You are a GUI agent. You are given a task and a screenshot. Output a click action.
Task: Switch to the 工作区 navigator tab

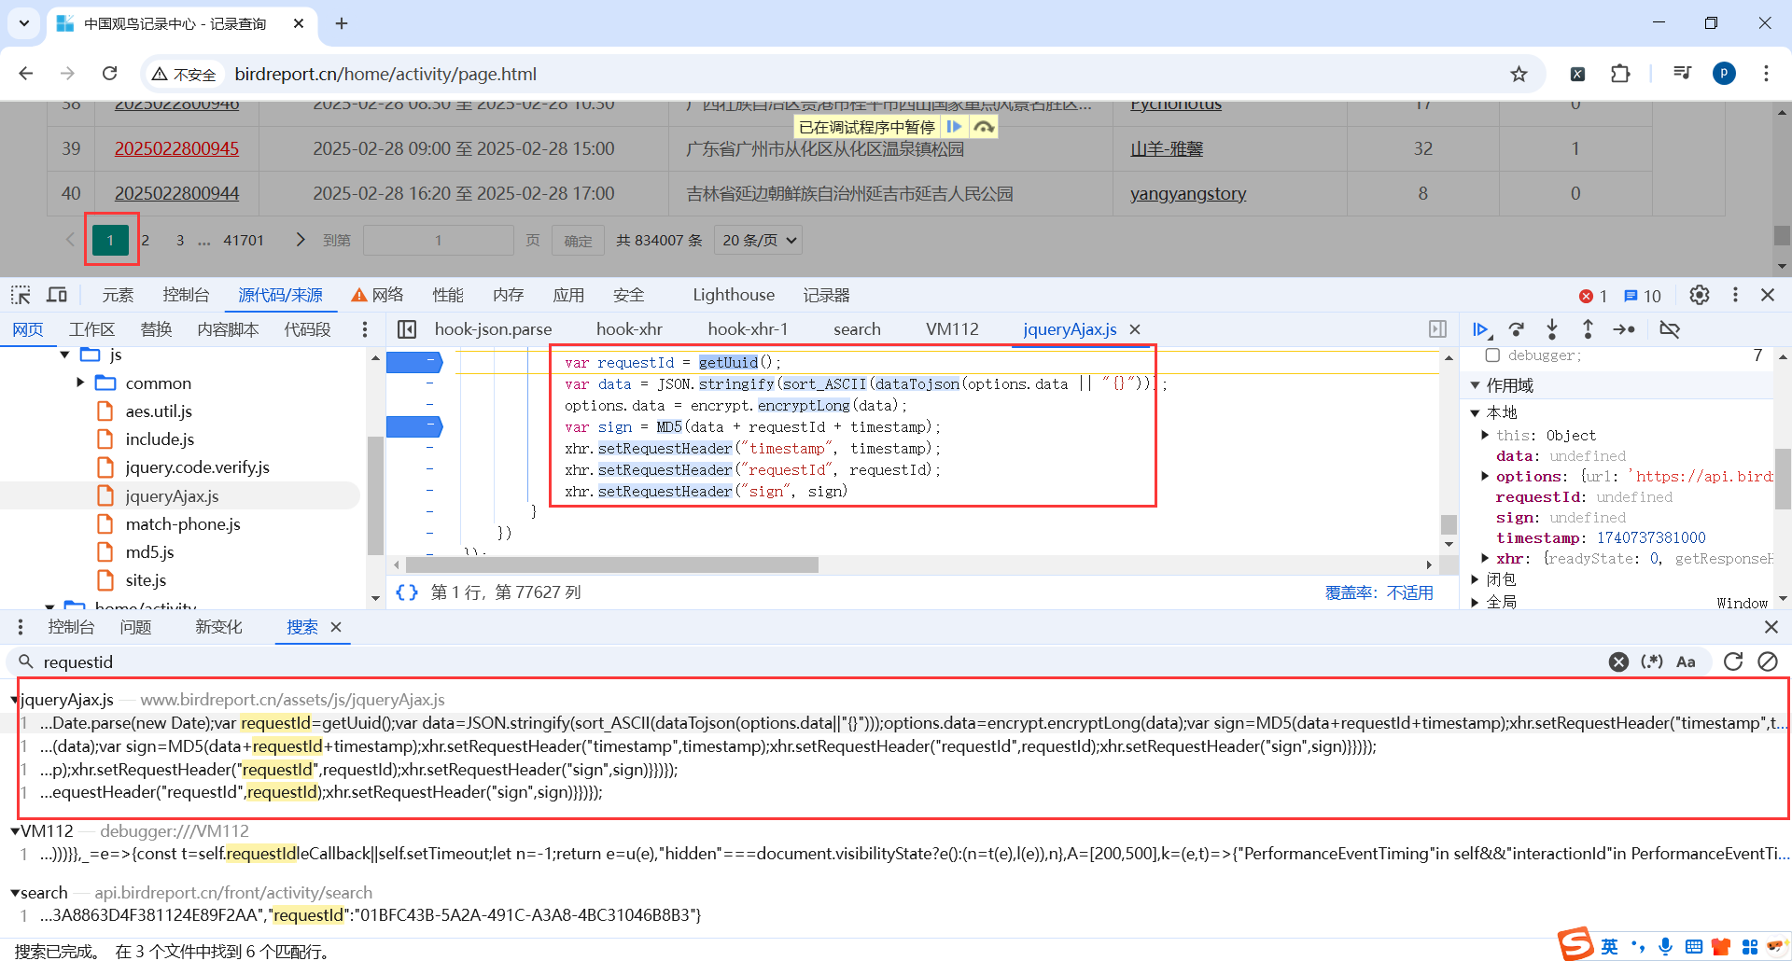pos(91,329)
